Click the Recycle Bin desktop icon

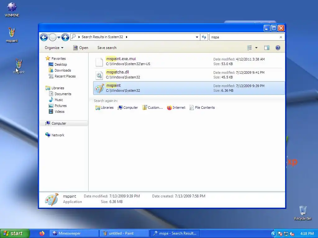coord(302,213)
